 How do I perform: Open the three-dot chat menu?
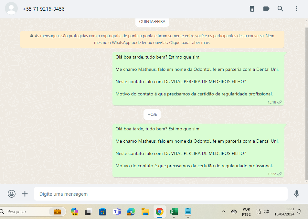tap(297, 9)
